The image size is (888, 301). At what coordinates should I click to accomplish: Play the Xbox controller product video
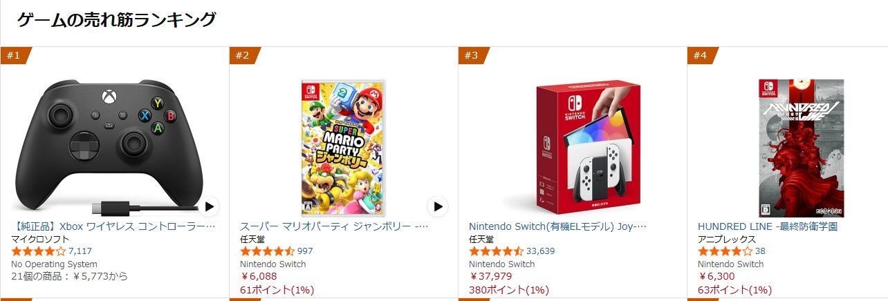(210, 206)
